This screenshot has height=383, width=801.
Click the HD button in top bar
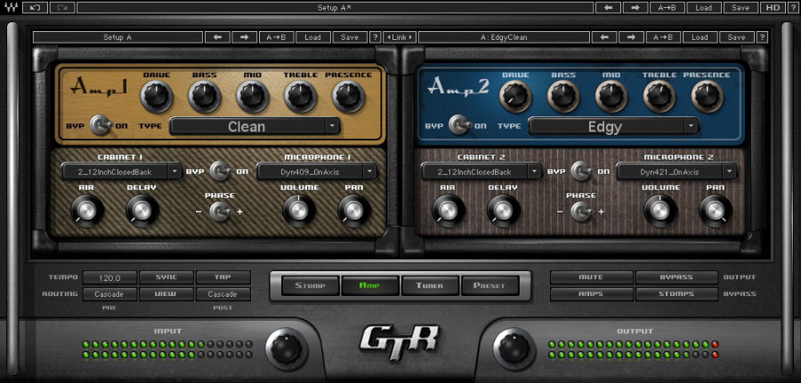click(772, 7)
